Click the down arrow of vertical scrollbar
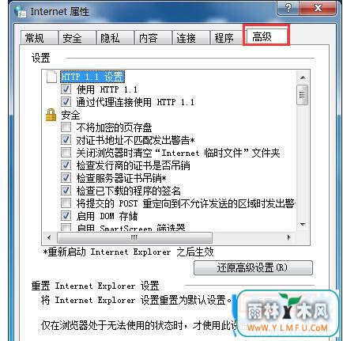Screen dimensions: 343x341 pos(303,225)
